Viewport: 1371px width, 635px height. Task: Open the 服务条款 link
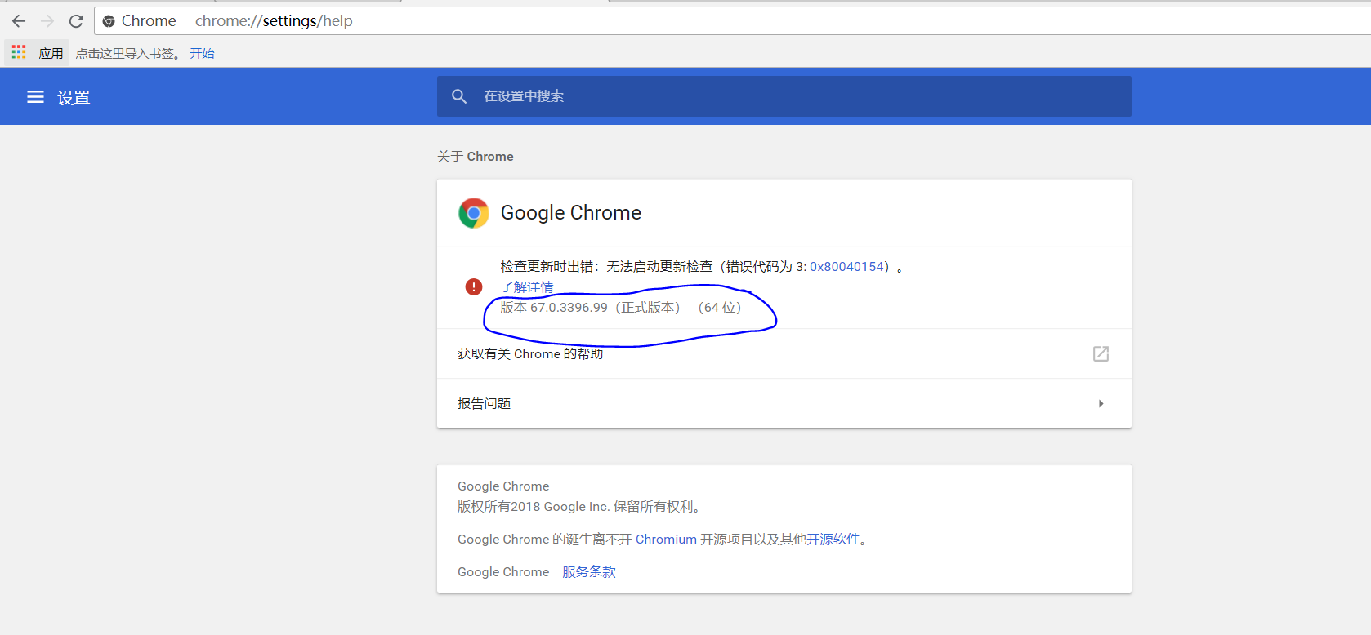click(x=589, y=572)
